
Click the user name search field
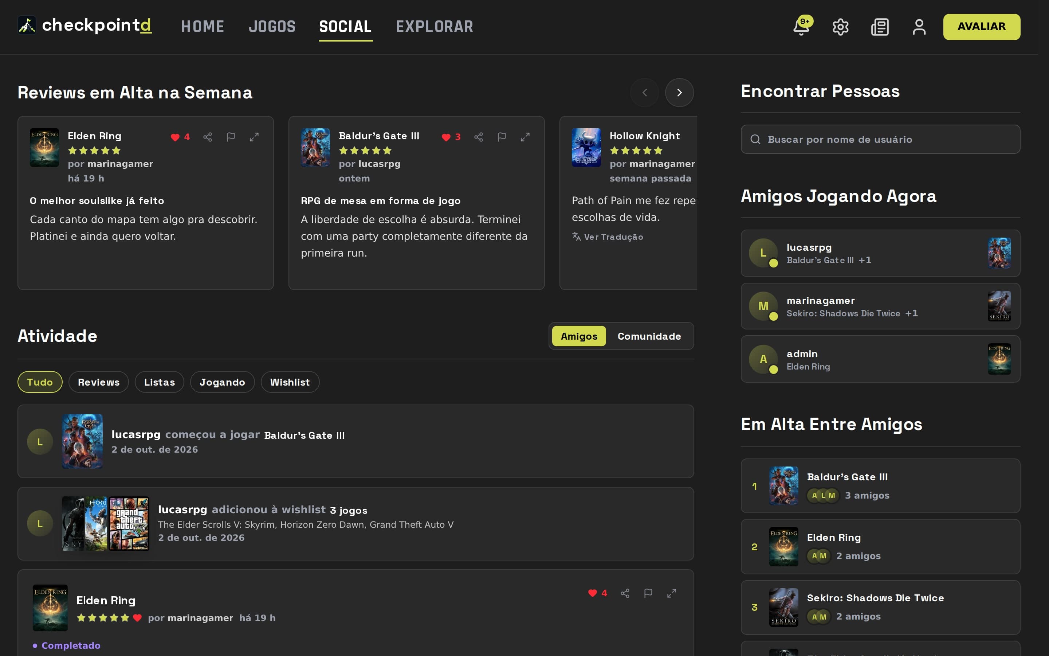pos(880,139)
